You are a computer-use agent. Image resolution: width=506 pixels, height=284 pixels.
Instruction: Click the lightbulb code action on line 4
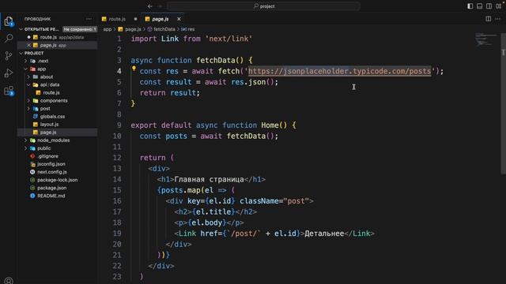pyautogui.click(x=134, y=69)
